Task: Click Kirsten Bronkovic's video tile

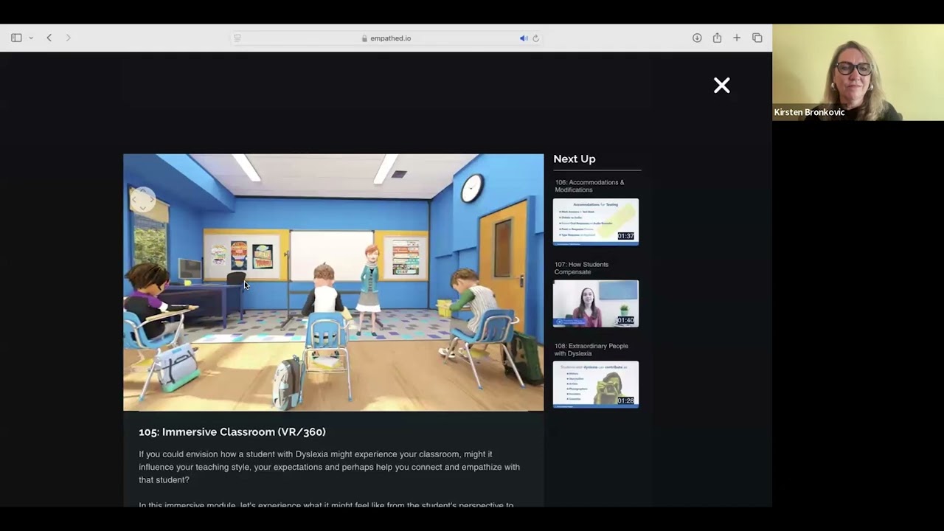Action: 858,72
